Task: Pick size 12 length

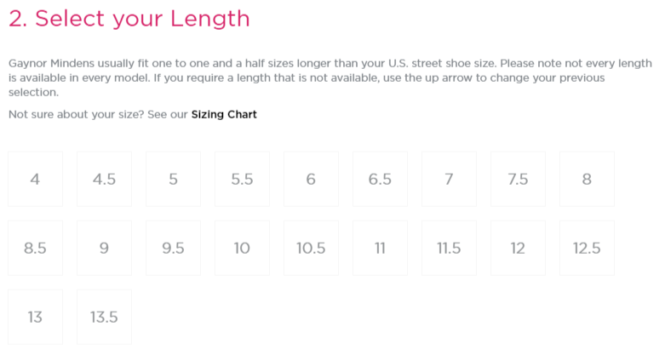Action: pyautogui.click(x=518, y=248)
